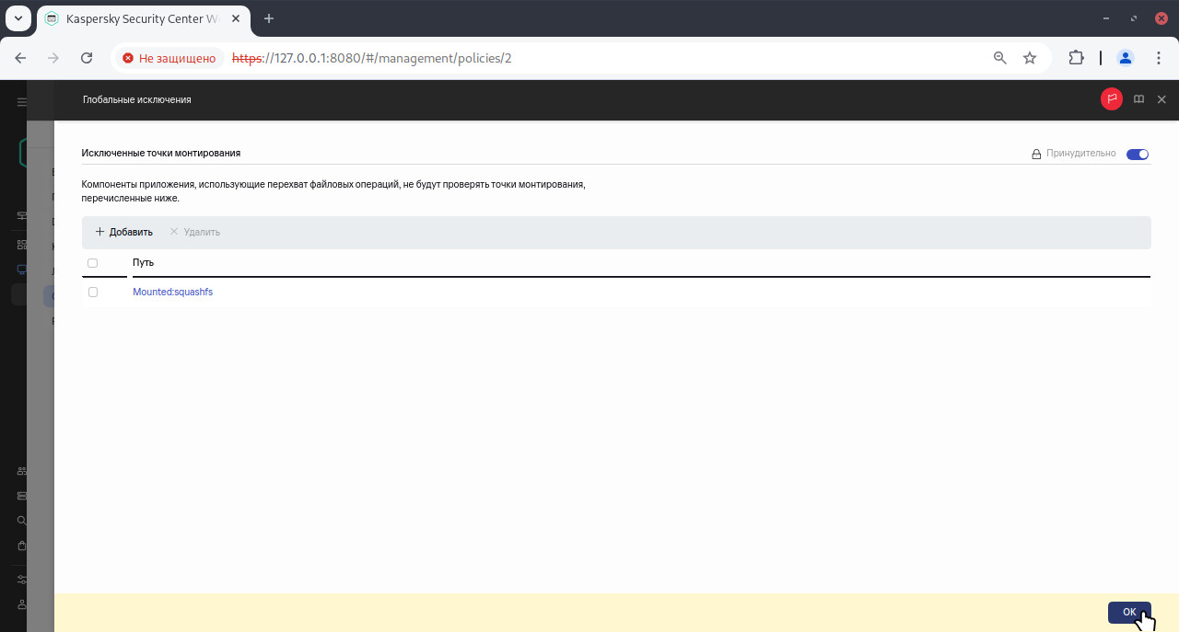Click the red flag notifications icon
Screen dimensions: 1179x632
coord(1112,99)
